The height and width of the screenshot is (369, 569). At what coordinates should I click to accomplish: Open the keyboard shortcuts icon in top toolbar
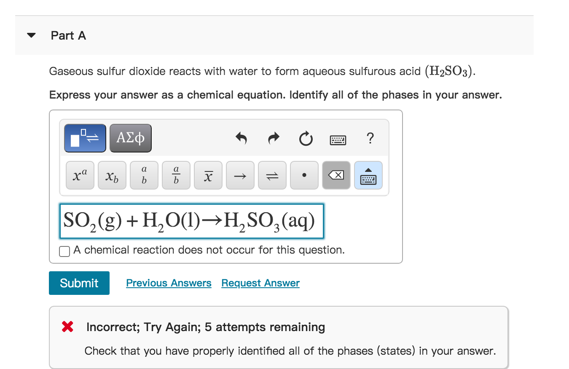click(x=338, y=138)
